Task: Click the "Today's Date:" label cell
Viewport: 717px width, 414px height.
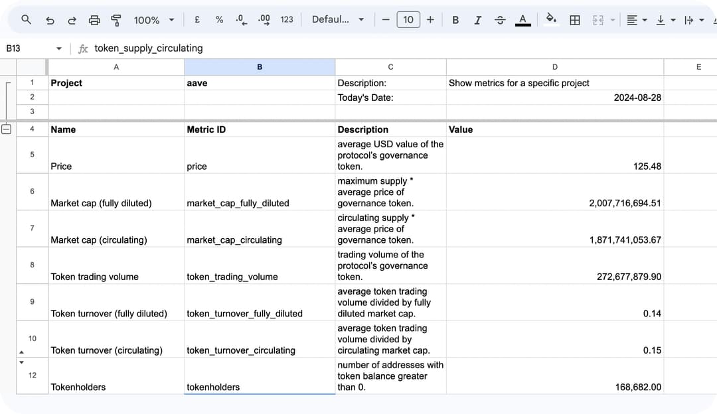Action: (x=390, y=98)
